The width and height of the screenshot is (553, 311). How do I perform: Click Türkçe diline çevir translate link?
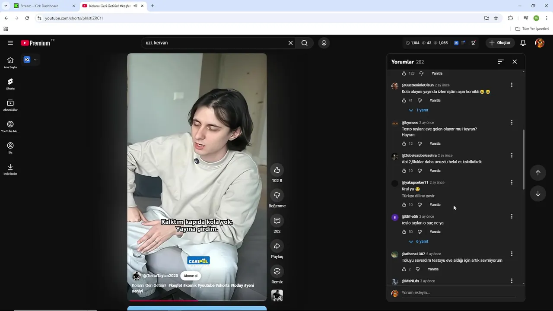click(418, 196)
